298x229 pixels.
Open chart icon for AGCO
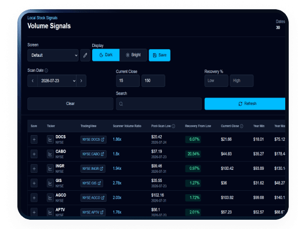[x=50, y=198]
